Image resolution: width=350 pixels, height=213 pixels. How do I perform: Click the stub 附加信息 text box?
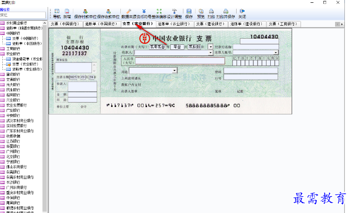tap(73, 68)
